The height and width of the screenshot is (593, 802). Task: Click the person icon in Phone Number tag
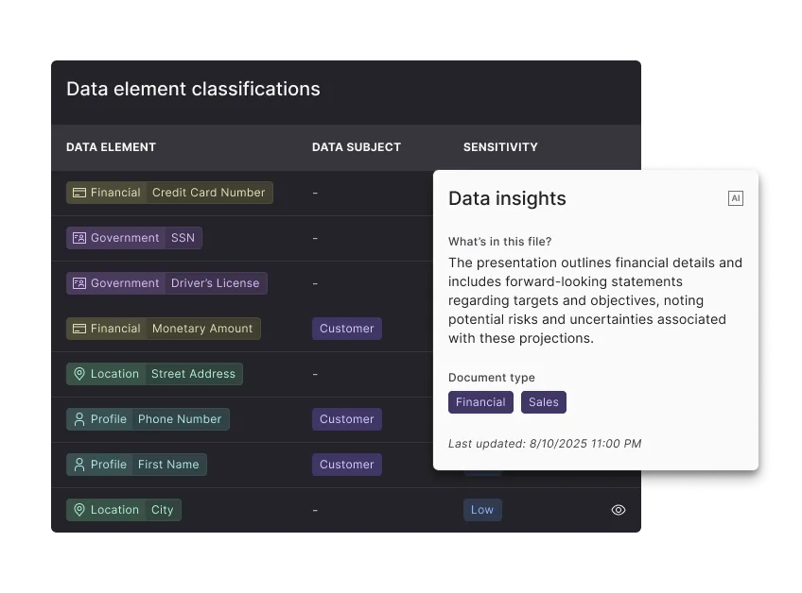tap(79, 419)
